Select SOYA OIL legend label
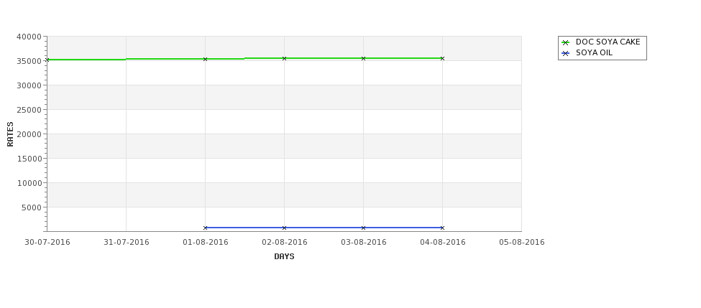701x308 pixels. tap(594, 52)
